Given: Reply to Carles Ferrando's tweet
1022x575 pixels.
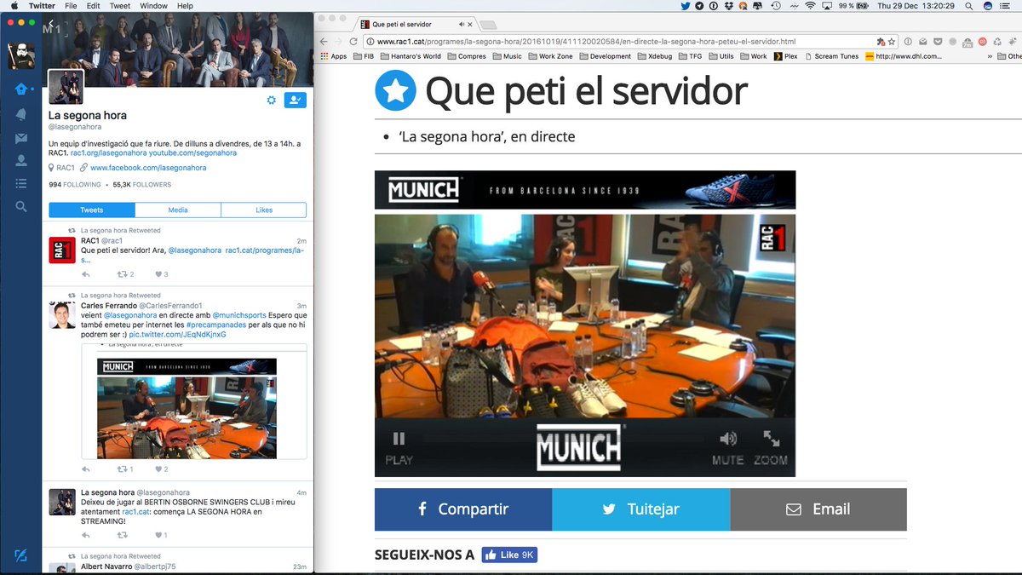Looking at the screenshot, I should click(x=85, y=469).
